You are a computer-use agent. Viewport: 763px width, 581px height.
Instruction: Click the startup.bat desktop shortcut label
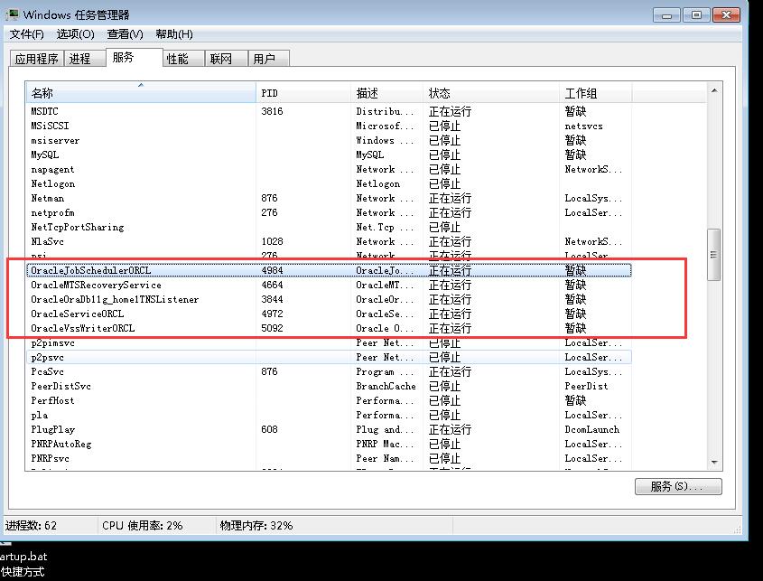point(23,564)
